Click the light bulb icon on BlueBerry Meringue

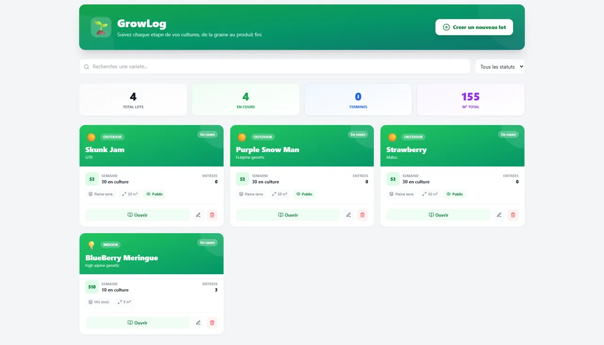(x=91, y=245)
